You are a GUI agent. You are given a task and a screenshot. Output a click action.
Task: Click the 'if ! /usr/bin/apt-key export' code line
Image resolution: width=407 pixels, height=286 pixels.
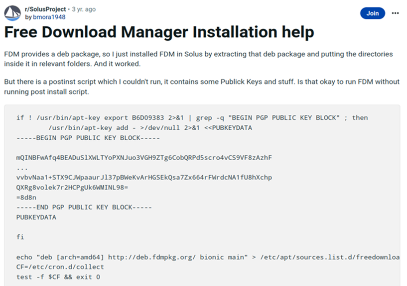(192, 117)
